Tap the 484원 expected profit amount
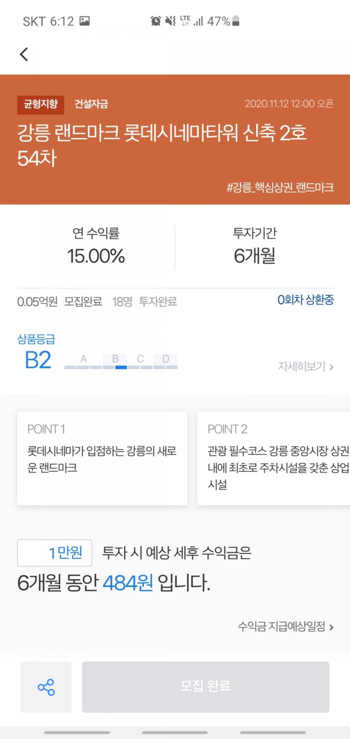 pyautogui.click(x=128, y=583)
